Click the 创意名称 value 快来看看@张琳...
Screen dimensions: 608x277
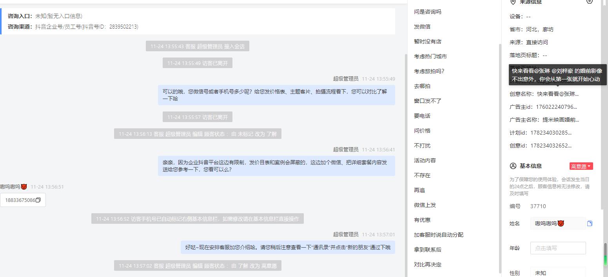[x=558, y=94]
